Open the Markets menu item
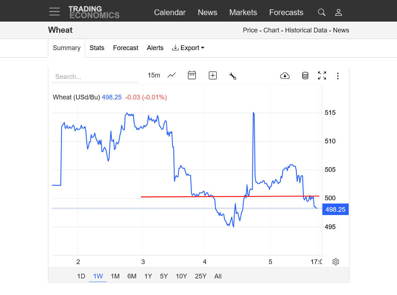This screenshot has height=295, width=397. click(x=243, y=12)
